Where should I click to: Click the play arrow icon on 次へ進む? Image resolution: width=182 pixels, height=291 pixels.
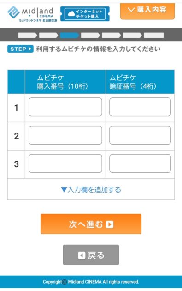coord(110,224)
